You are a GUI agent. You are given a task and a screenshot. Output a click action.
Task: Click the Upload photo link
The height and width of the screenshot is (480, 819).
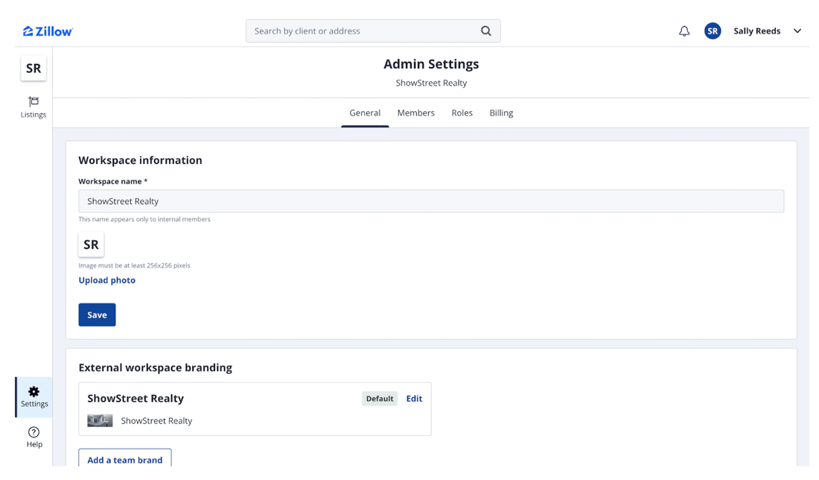click(107, 280)
